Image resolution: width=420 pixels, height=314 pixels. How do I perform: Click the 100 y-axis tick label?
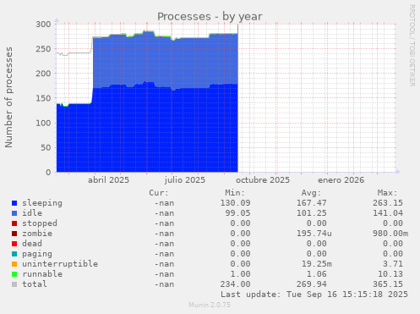[x=43, y=123]
